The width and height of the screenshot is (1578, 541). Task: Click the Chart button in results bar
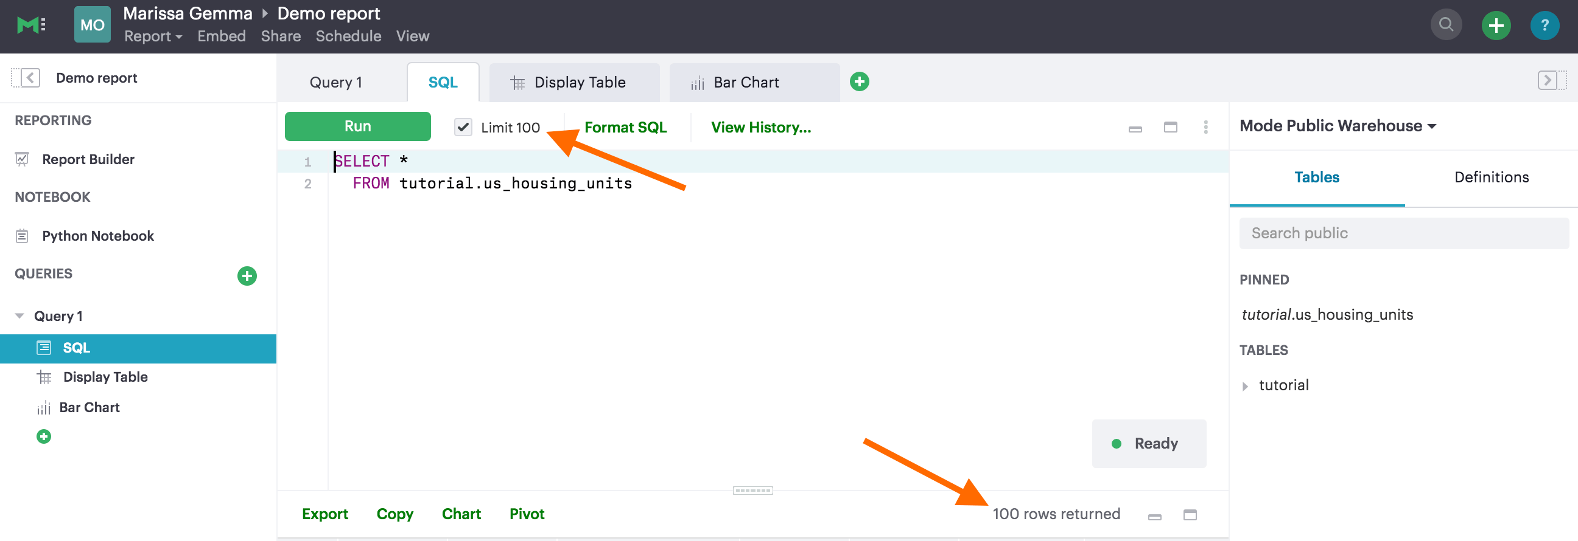(461, 514)
